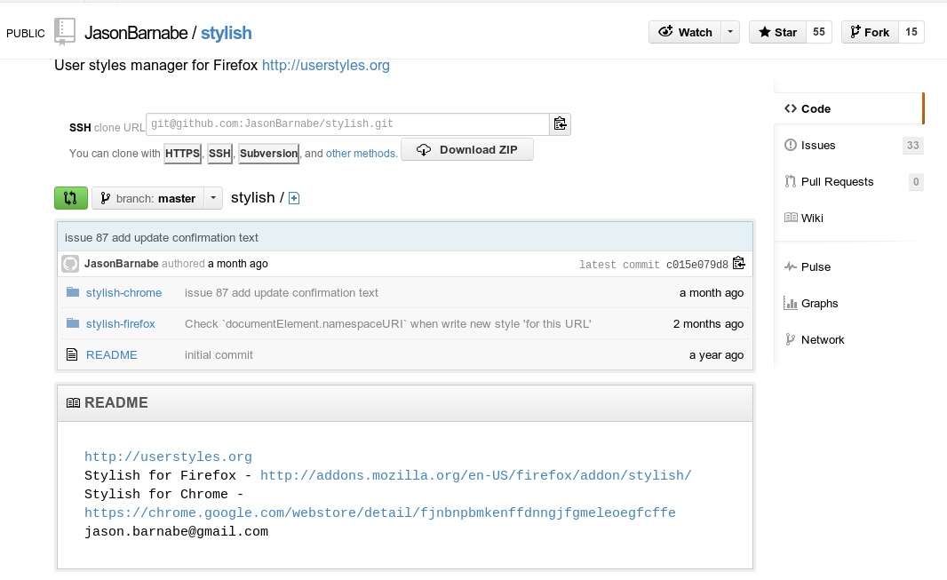This screenshot has height=580, width=947.
Task: Open the stylish-firefox folder
Action: coord(120,323)
